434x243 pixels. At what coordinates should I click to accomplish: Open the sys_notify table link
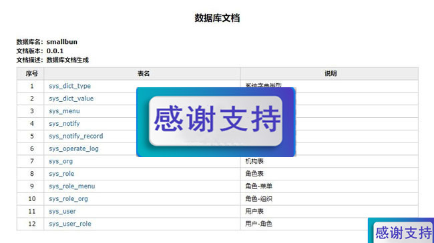pos(64,124)
